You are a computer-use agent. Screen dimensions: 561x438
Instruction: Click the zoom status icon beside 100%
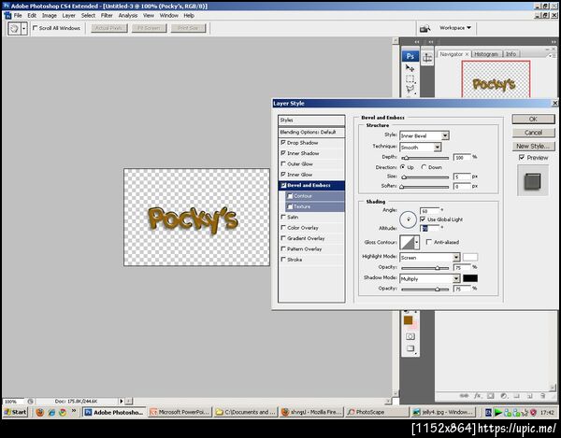pyautogui.click(x=31, y=402)
